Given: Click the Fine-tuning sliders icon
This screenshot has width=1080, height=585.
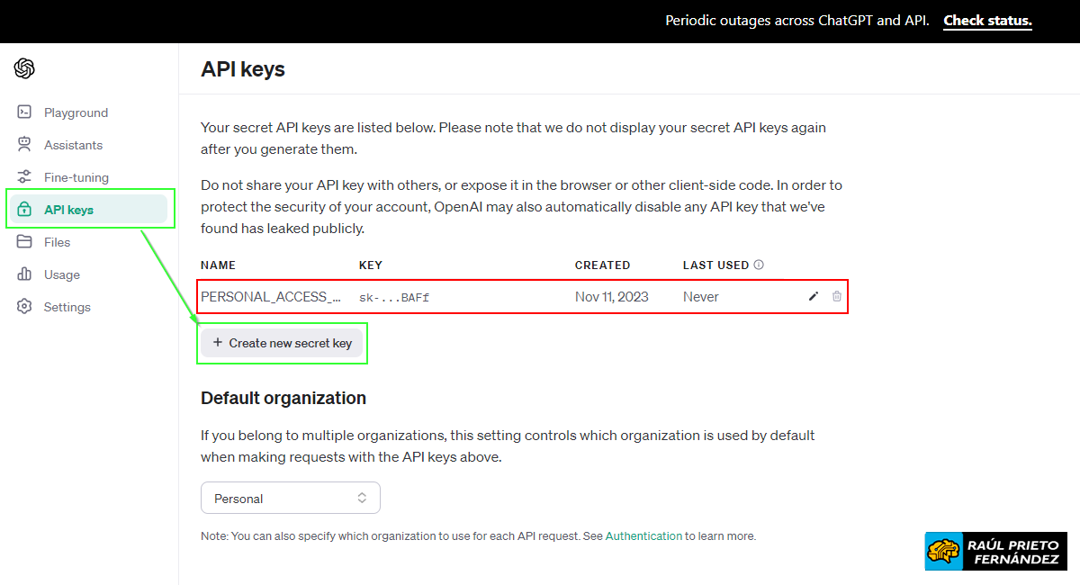Looking at the screenshot, I should pyautogui.click(x=25, y=177).
